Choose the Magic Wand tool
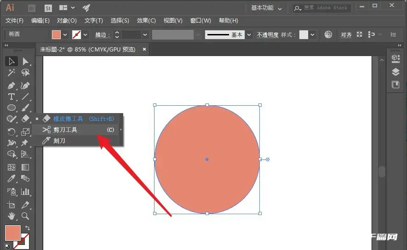The width and height of the screenshot is (407, 250). click(x=11, y=73)
